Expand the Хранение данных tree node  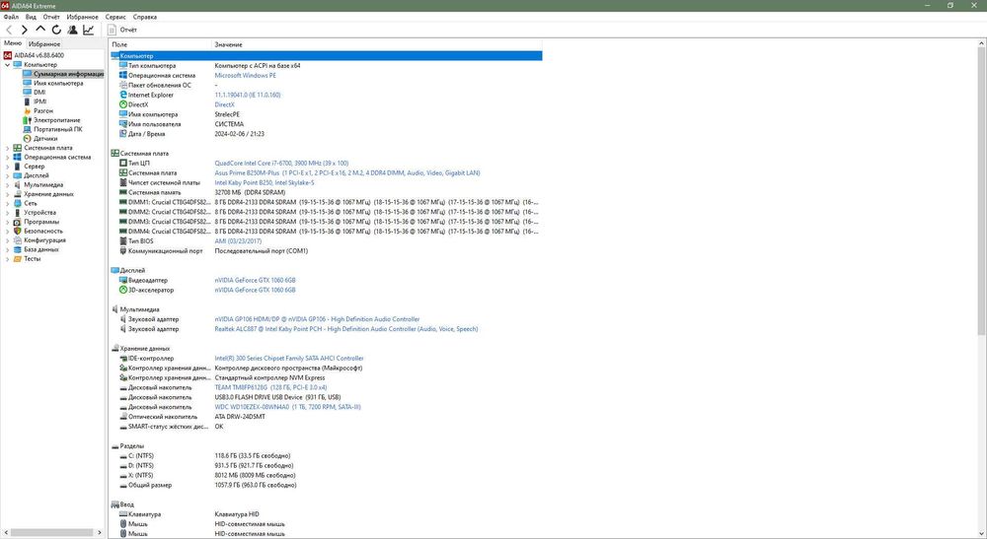click(x=7, y=194)
